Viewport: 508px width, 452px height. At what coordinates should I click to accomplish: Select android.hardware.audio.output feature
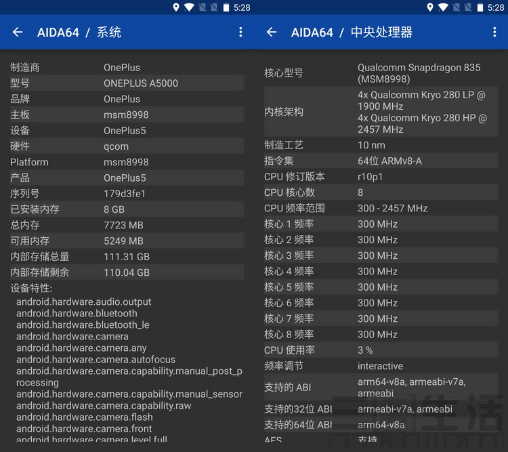[83, 302]
